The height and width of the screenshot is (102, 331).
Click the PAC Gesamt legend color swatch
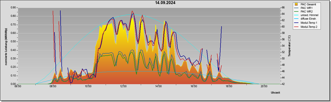[x=296, y=4]
